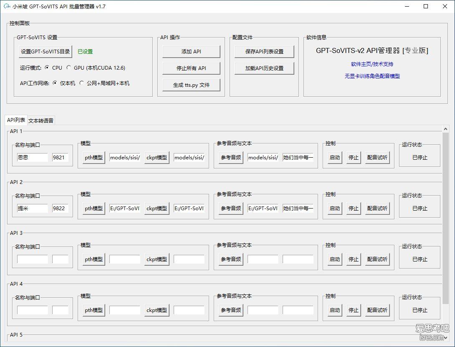Click API 1 ckpt模型 button
This screenshot has width=455, height=347.
click(x=157, y=157)
